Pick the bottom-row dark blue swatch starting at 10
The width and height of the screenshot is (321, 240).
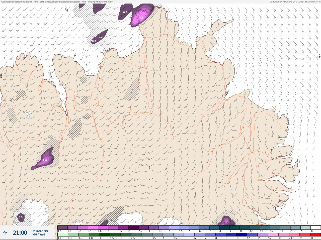(x=242, y=235)
